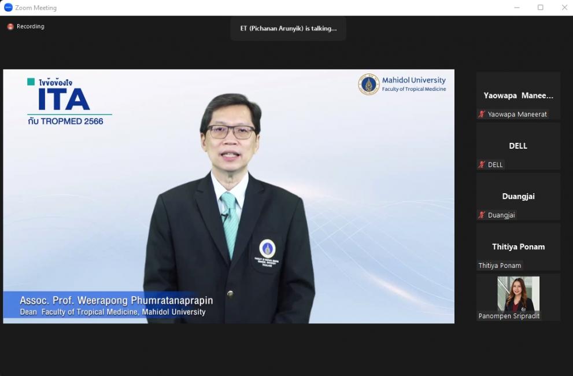Click the muted microphone icon beside Duangjai
This screenshot has height=376, width=573.
(x=482, y=215)
